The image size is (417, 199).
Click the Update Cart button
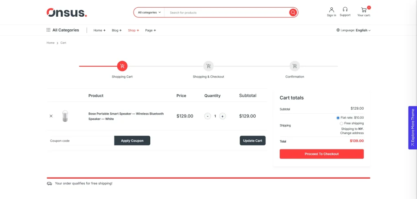click(252, 141)
